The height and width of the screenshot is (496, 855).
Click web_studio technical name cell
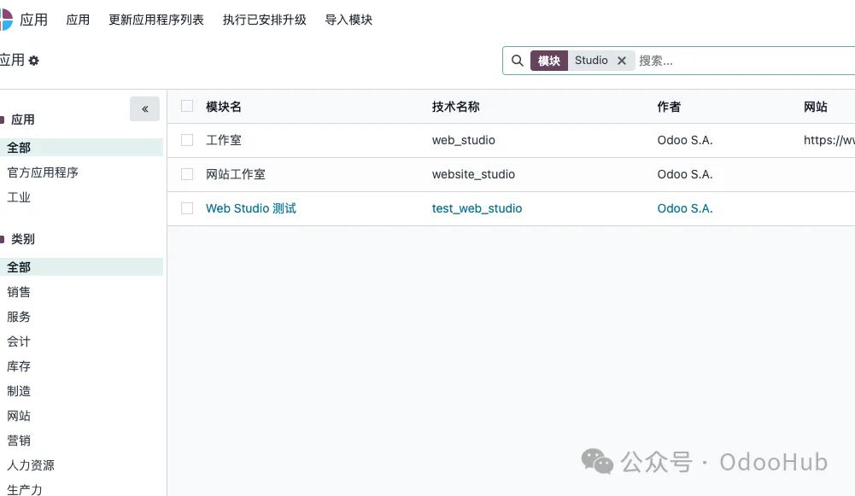click(x=464, y=140)
